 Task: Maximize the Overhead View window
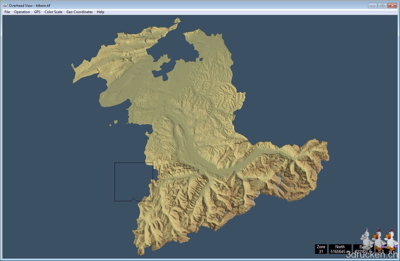tap(382, 5)
